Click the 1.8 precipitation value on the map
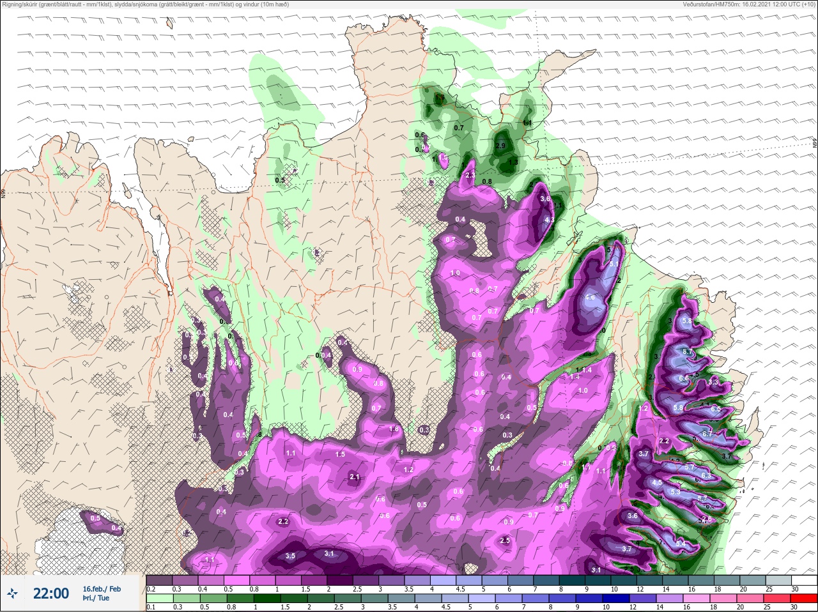Screen dimensions: 818x612 point(394,429)
